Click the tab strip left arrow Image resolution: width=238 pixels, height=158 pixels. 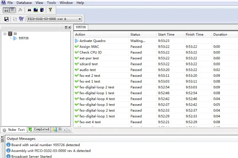pos(65,130)
